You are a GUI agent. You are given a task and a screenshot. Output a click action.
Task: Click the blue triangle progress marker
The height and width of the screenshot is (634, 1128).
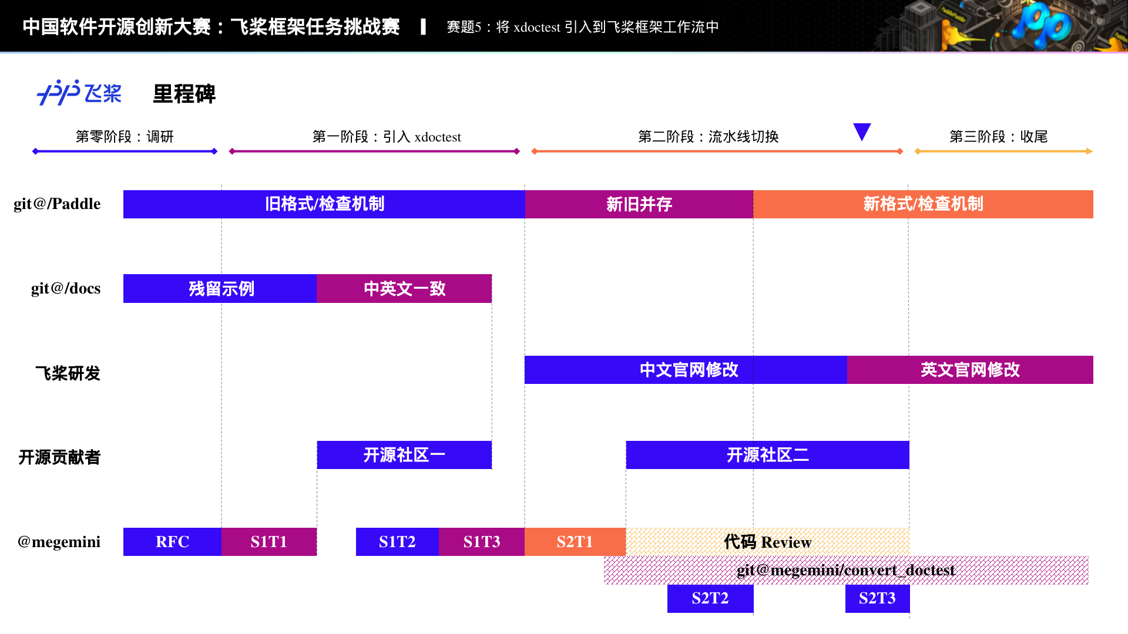[861, 131]
